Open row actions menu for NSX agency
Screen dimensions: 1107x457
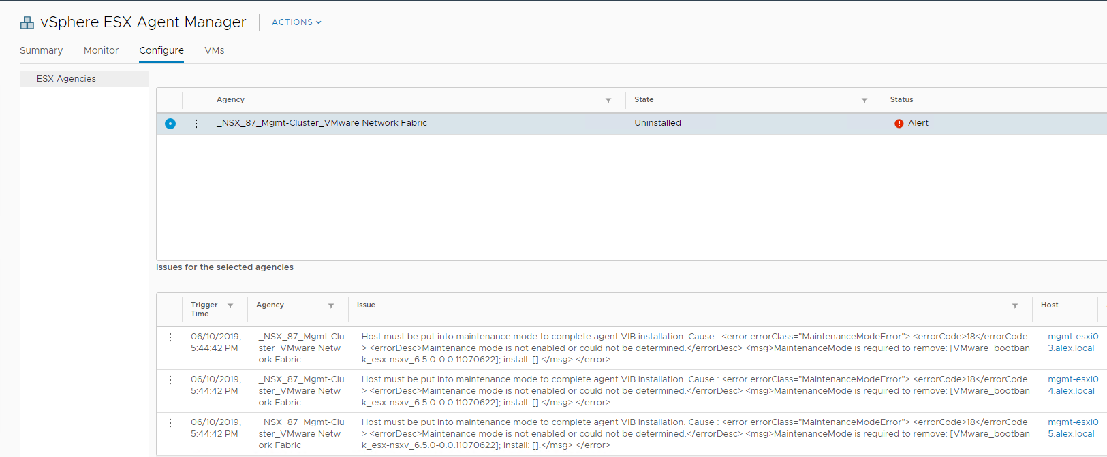tap(196, 124)
